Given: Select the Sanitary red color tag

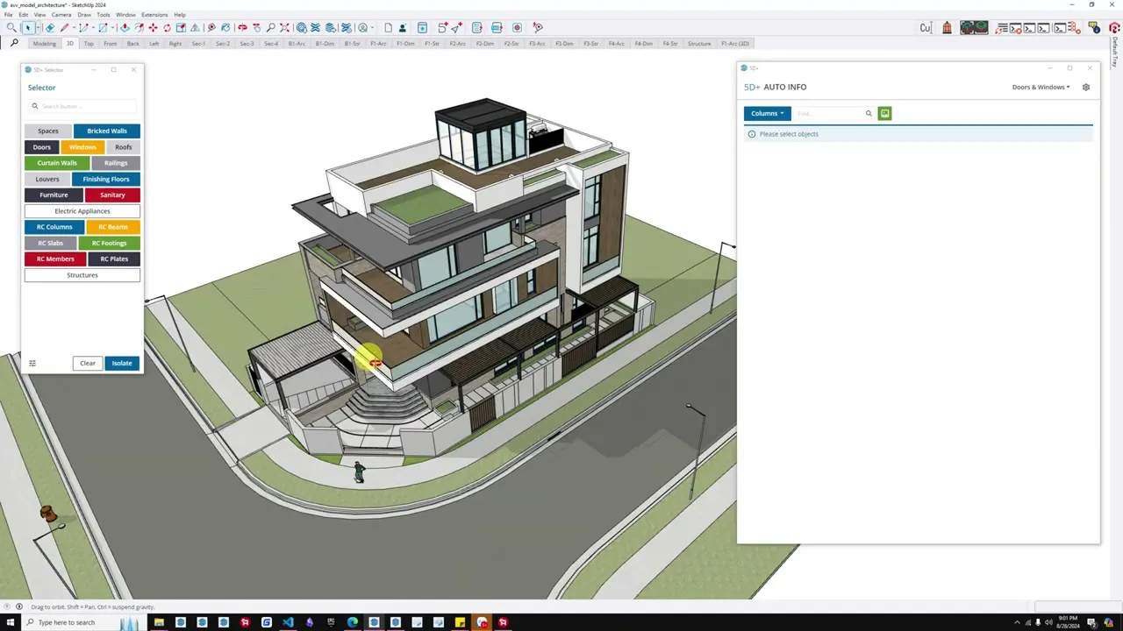Looking at the screenshot, I should pos(112,195).
